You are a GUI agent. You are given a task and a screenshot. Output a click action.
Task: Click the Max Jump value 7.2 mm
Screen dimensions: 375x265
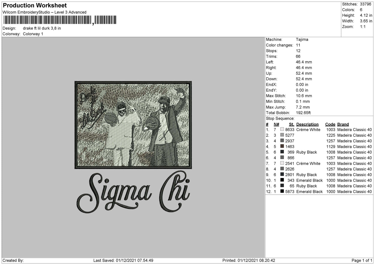[x=303, y=107]
